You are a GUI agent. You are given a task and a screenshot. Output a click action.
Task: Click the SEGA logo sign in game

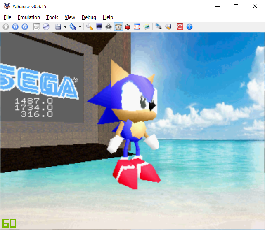(x=39, y=82)
